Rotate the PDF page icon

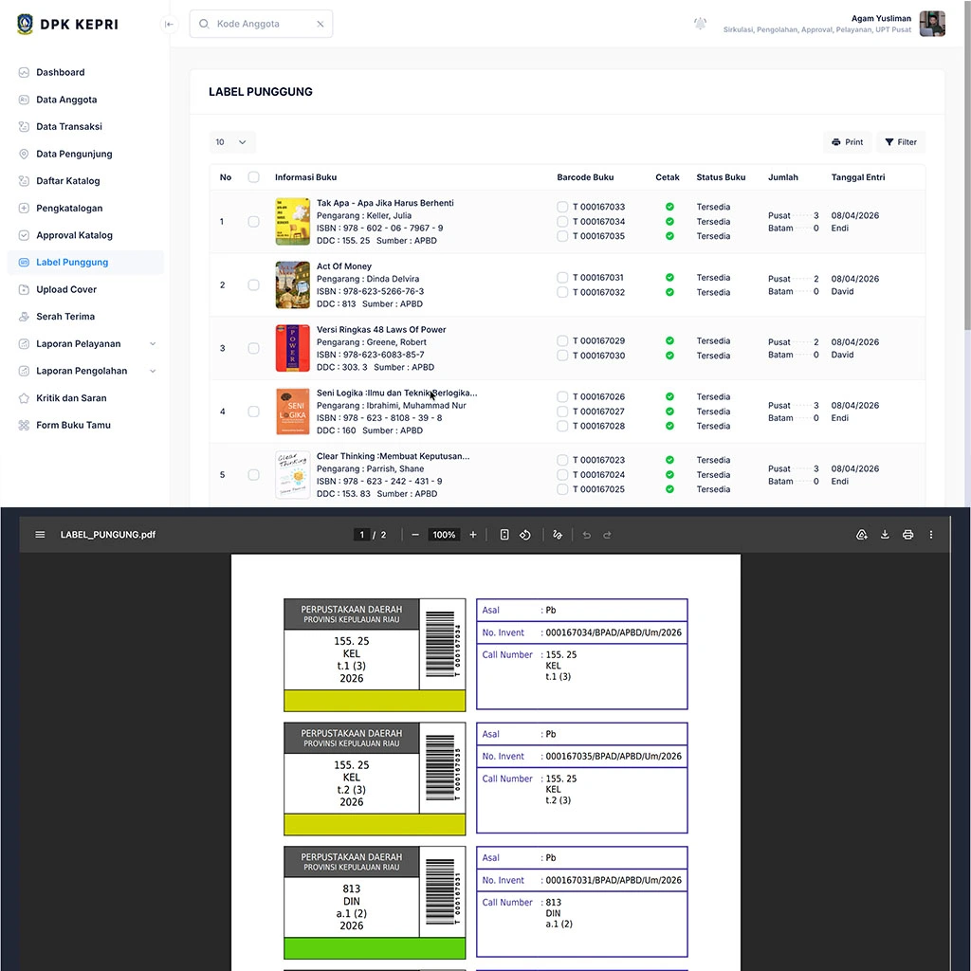pos(524,535)
